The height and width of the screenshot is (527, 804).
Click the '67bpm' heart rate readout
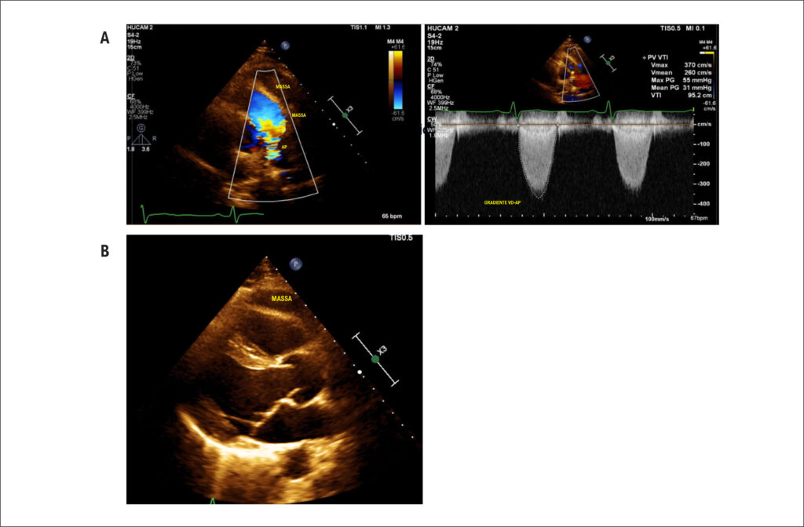pos(699,218)
